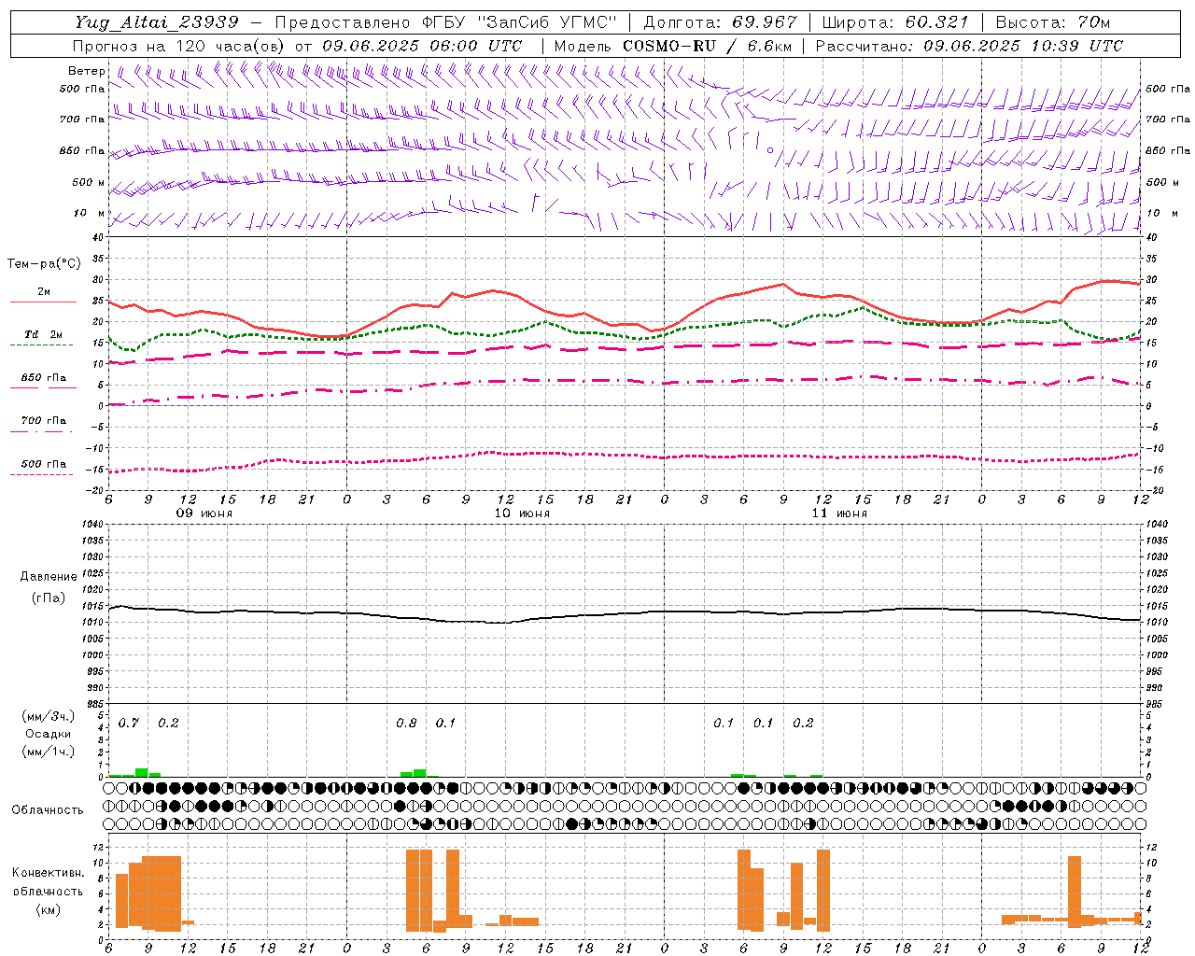Click the Модель COSMO-RU / 6.6км text
This screenshot has width=1195, height=956.
click(672, 46)
